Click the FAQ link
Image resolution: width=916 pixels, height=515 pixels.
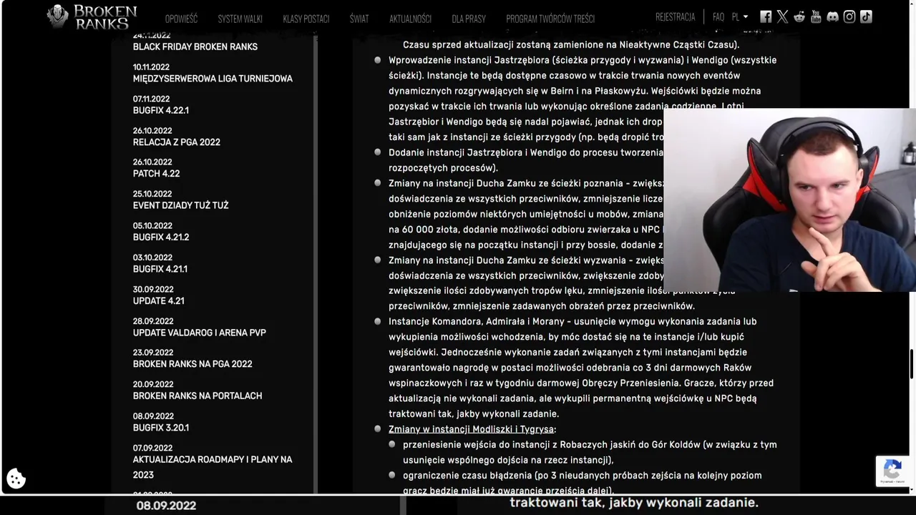[x=718, y=17]
